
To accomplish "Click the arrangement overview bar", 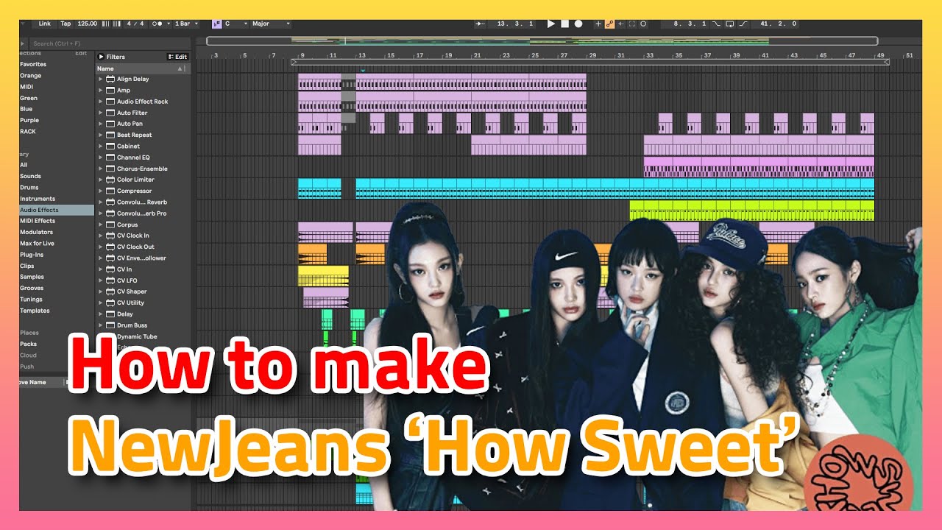I will (542, 41).
